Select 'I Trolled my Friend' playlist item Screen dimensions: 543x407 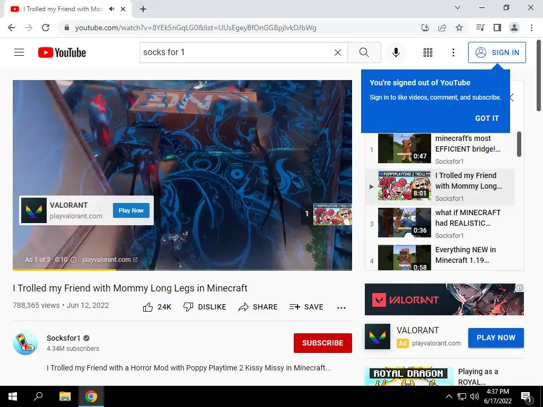click(x=440, y=187)
